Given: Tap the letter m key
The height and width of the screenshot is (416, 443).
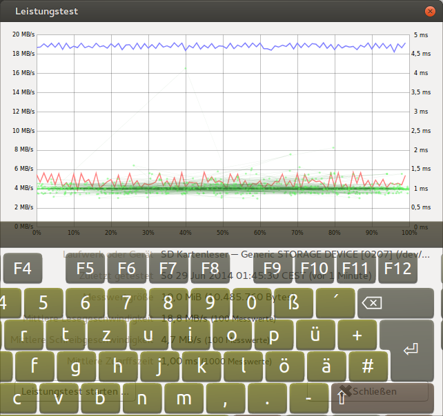Looking at the screenshot, I should tap(183, 399).
